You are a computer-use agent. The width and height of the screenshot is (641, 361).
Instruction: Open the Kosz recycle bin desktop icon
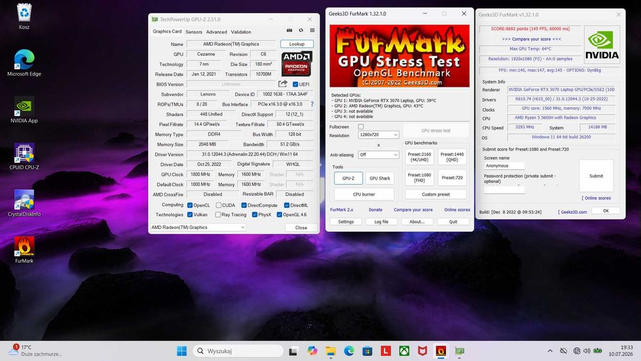[x=24, y=17]
